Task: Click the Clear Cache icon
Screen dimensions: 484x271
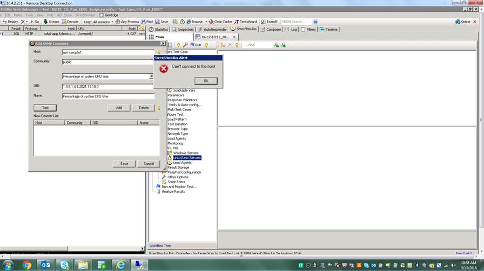Action: (211, 22)
